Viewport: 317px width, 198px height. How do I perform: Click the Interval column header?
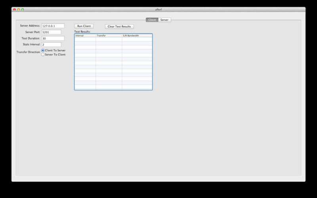85,36
